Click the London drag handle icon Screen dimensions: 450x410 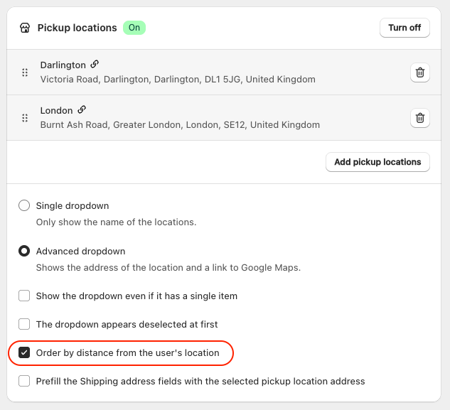(x=25, y=118)
